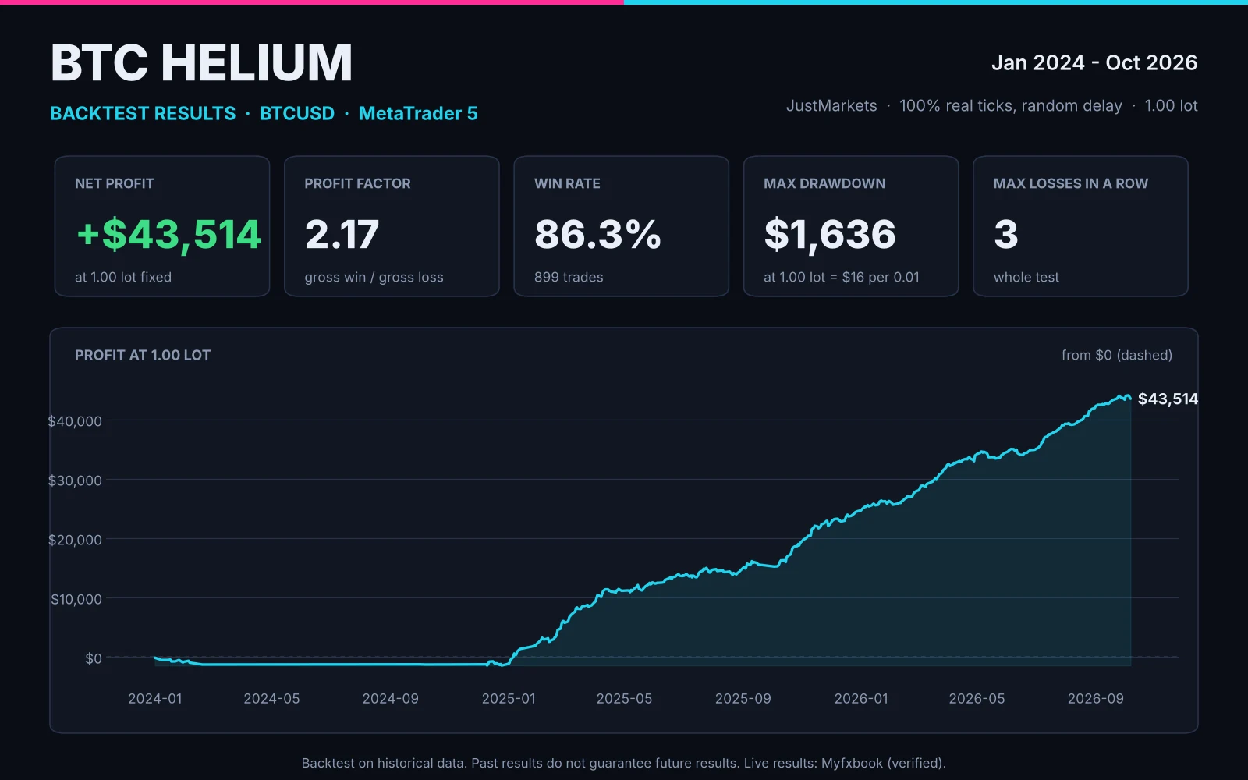The height and width of the screenshot is (780, 1248).
Task: Click the 2025-01 x-axis label
Action: tap(509, 698)
